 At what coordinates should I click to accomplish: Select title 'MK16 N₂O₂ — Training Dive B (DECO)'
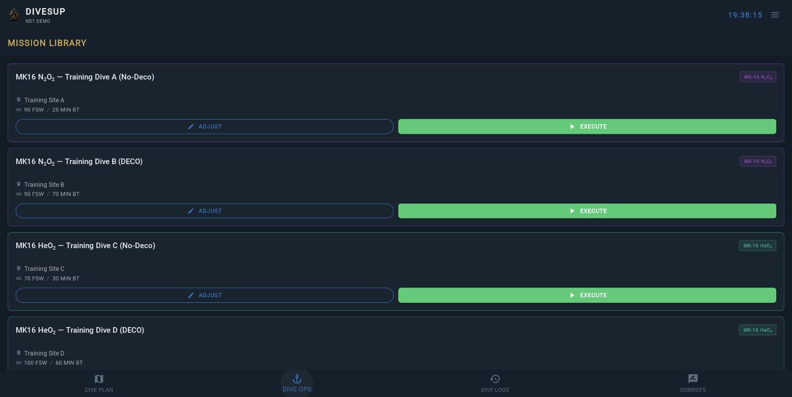click(79, 162)
